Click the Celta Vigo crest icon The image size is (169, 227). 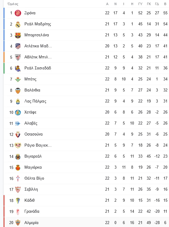pos(18,178)
